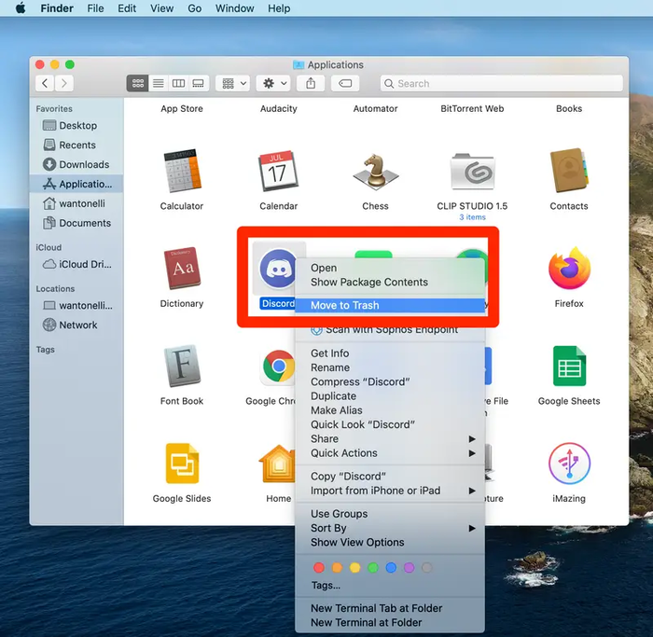The width and height of the screenshot is (653, 637).
Task: Choose Quick Look "Discord"
Action: pos(390,424)
